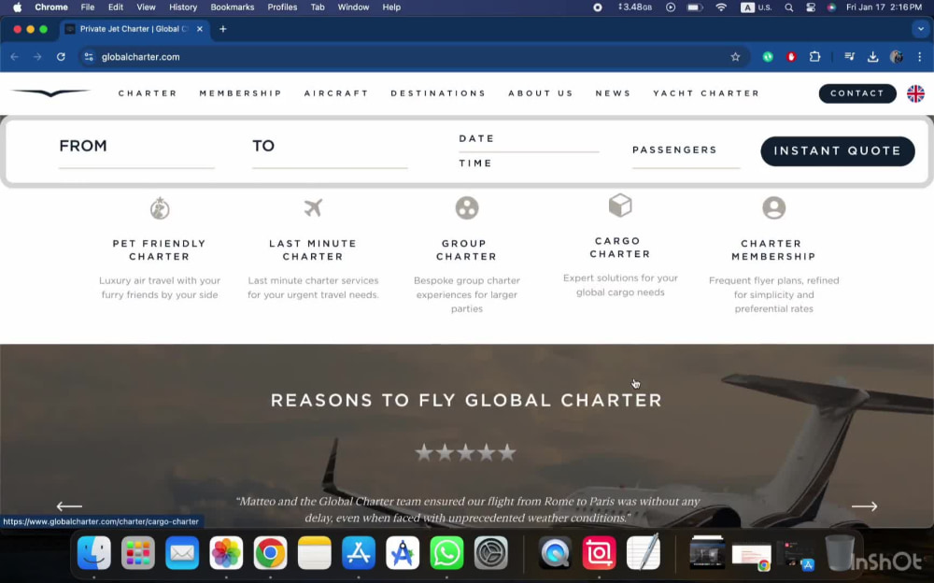This screenshot has height=583, width=934.
Task: Show the previous testimonial with left arrow
Action: (69, 506)
